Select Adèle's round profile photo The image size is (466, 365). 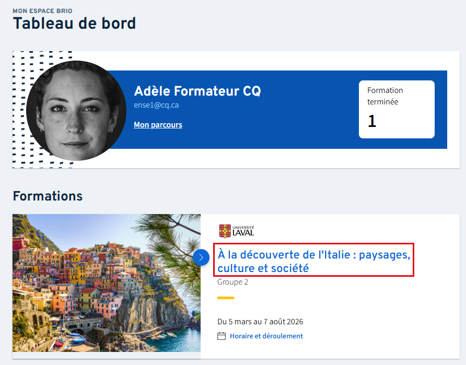pyautogui.click(x=76, y=110)
